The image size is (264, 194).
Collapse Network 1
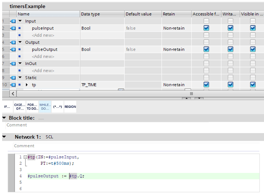tap(4, 136)
